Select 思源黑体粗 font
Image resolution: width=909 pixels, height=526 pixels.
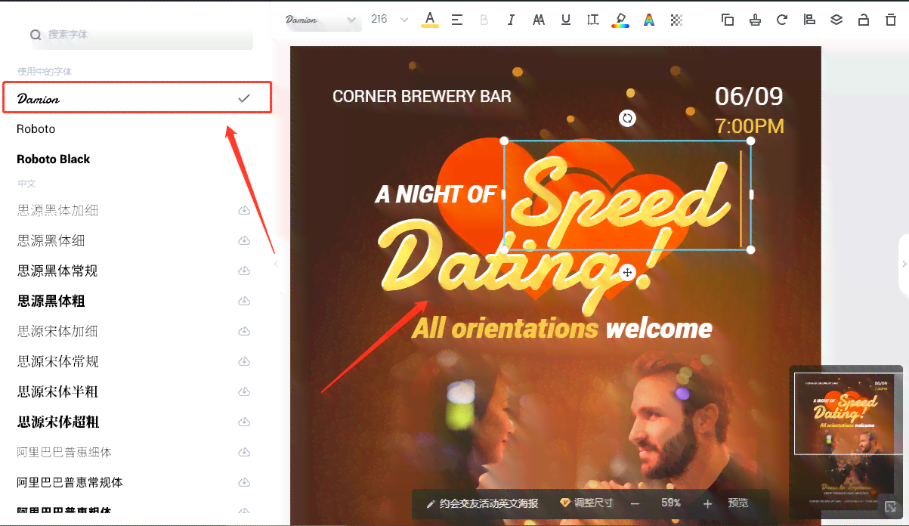coord(51,301)
